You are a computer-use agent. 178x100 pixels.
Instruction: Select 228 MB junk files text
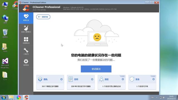[x=81, y=86]
